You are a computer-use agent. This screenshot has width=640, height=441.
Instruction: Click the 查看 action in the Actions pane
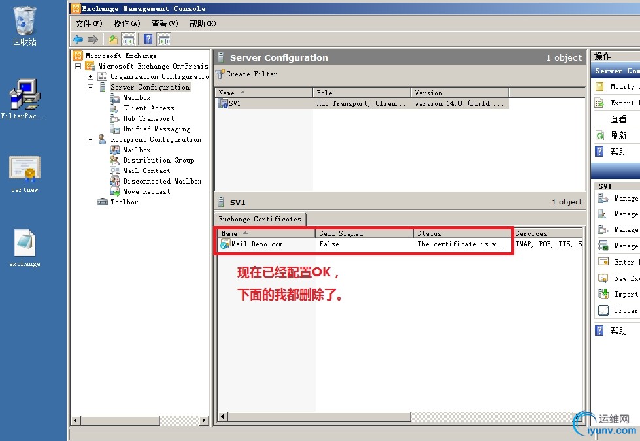[618, 119]
